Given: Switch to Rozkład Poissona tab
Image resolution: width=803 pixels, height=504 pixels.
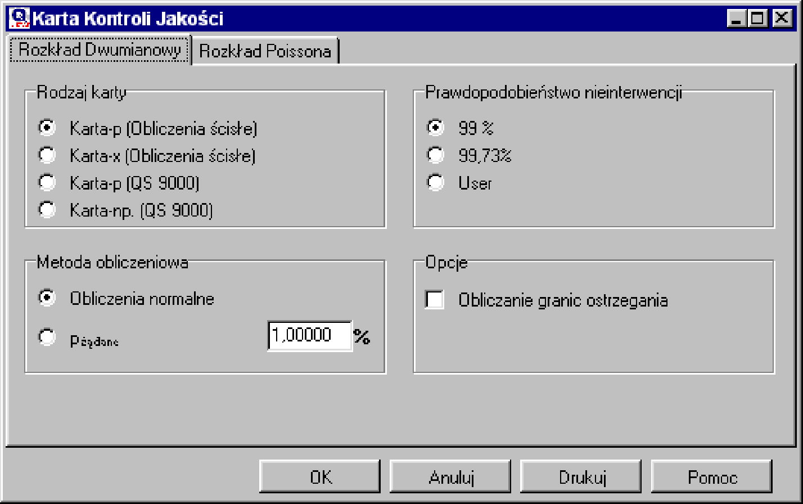Looking at the screenshot, I should coord(265,52).
